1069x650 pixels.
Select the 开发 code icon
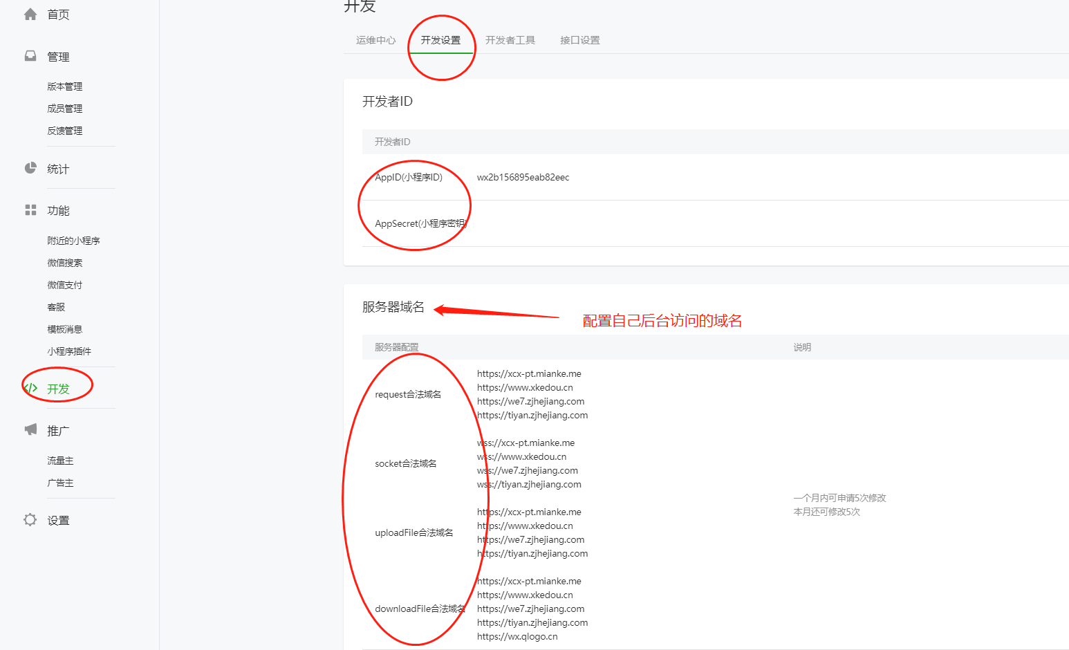point(30,389)
